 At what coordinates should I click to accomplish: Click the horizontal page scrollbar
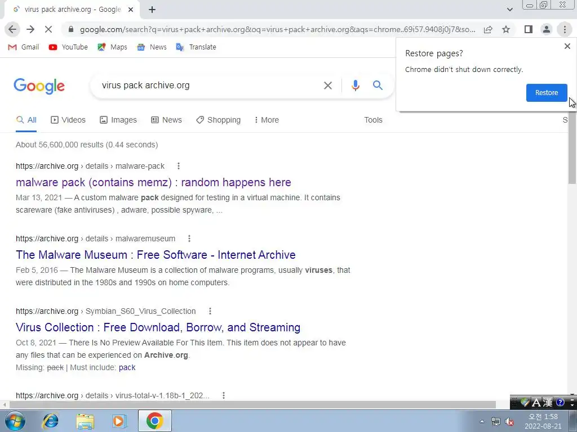252,405
